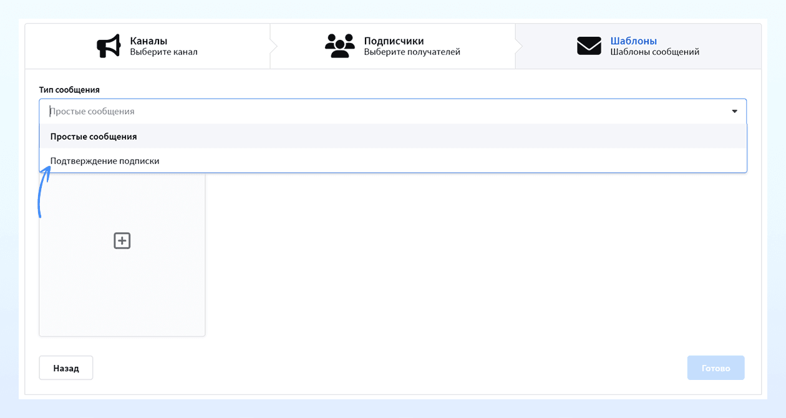Viewport: 786px width, 418px height.
Task: Click the Выберите канал subtitle
Action: [x=163, y=52]
